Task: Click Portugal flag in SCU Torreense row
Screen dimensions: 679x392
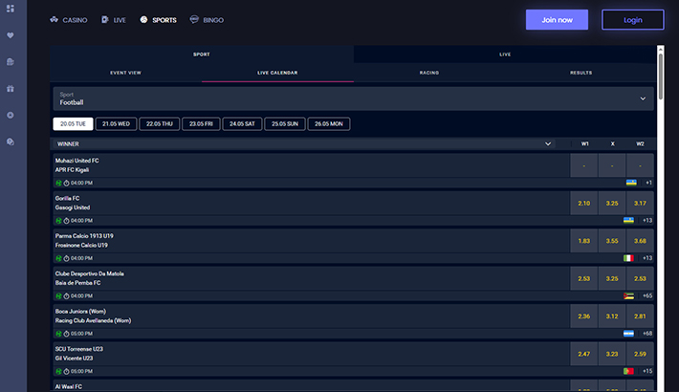Action: tap(628, 371)
